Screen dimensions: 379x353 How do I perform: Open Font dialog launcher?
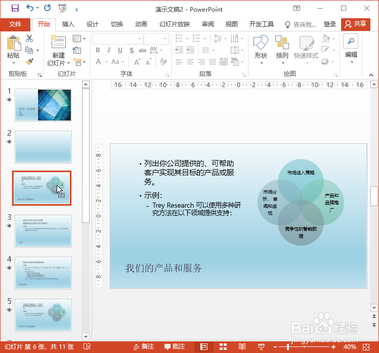pyautogui.click(x=167, y=75)
